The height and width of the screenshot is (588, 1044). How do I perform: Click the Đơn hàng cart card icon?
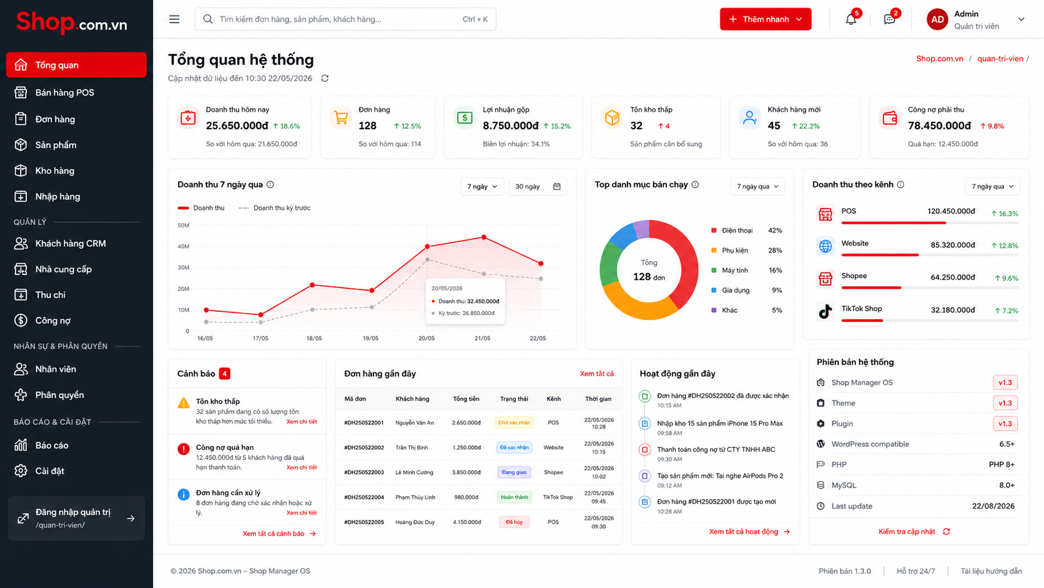pos(341,117)
